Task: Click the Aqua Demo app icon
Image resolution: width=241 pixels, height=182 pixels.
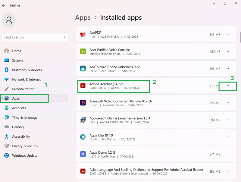Action: coord(83,154)
